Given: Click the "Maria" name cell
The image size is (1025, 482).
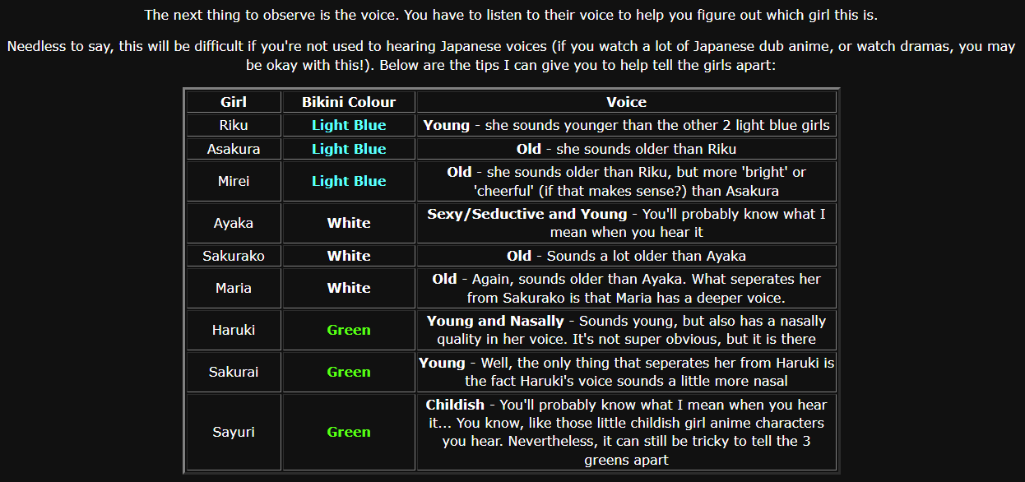Looking at the screenshot, I should [x=234, y=288].
